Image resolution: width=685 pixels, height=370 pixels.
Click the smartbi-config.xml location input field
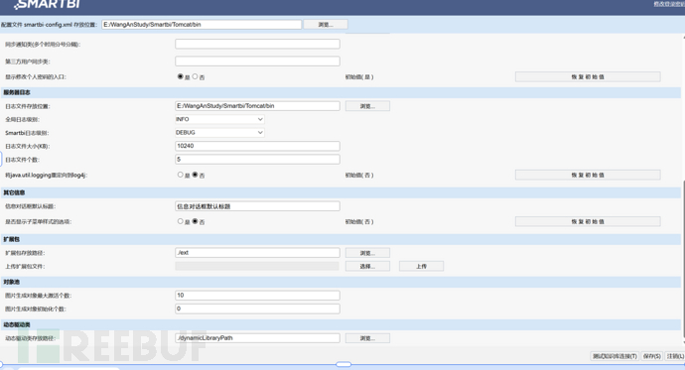[202, 25]
